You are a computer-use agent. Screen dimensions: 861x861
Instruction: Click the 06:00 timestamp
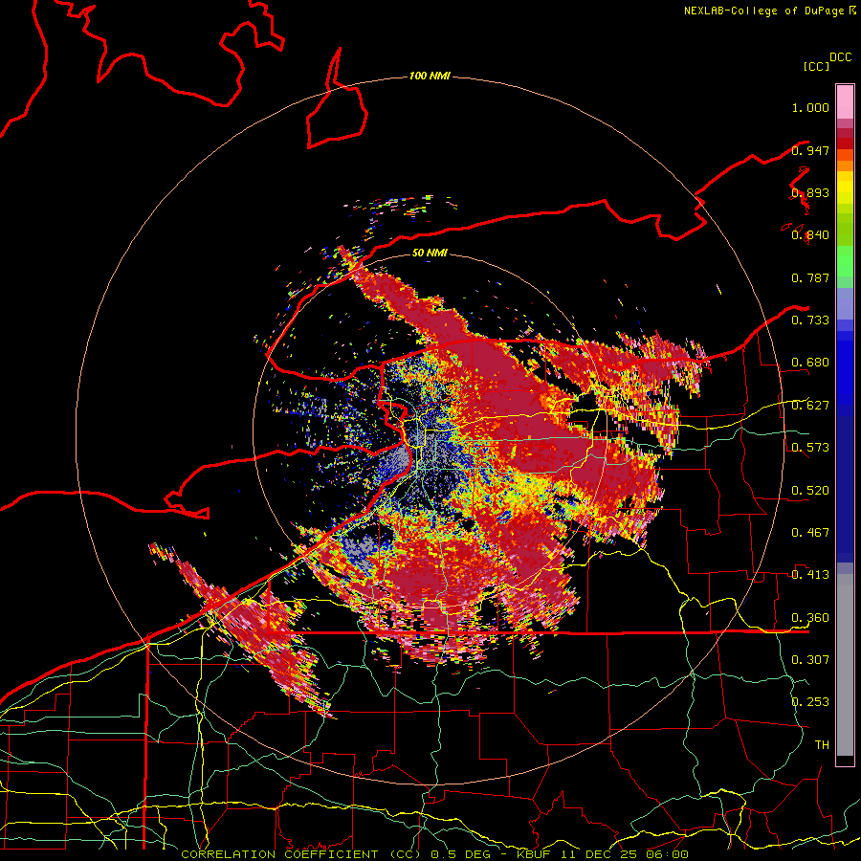point(667,854)
